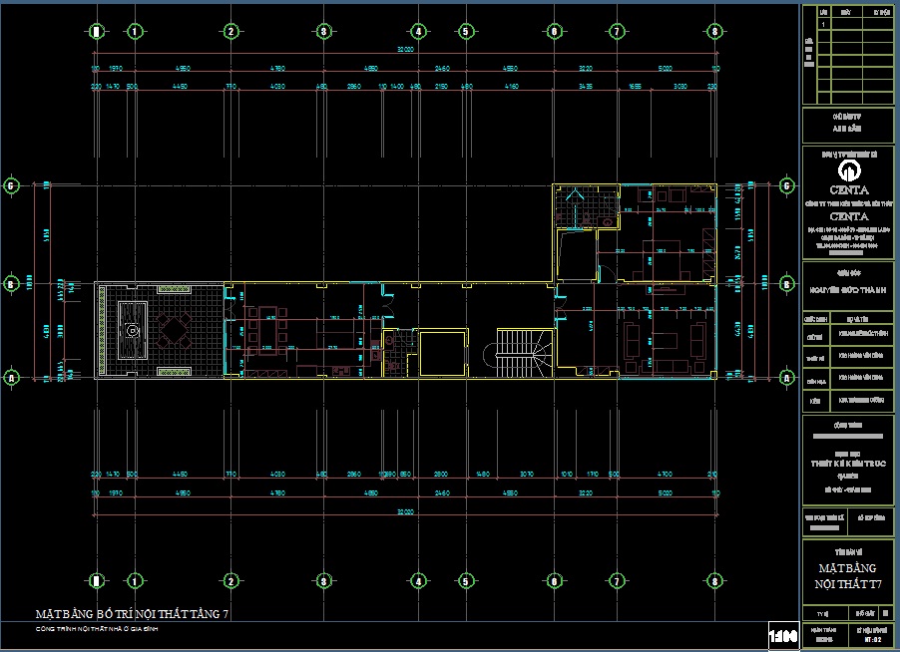Select the 32000 overall dimension at top
The height and width of the screenshot is (652, 900).
click(x=404, y=48)
